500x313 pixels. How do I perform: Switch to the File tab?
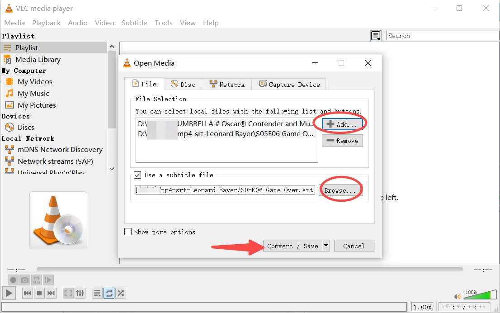tap(144, 84)
